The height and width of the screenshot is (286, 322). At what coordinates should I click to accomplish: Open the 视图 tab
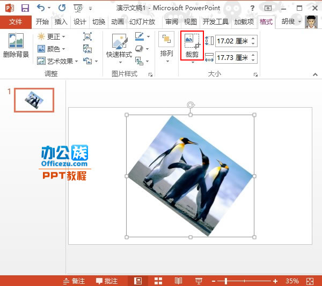point(190,22)
